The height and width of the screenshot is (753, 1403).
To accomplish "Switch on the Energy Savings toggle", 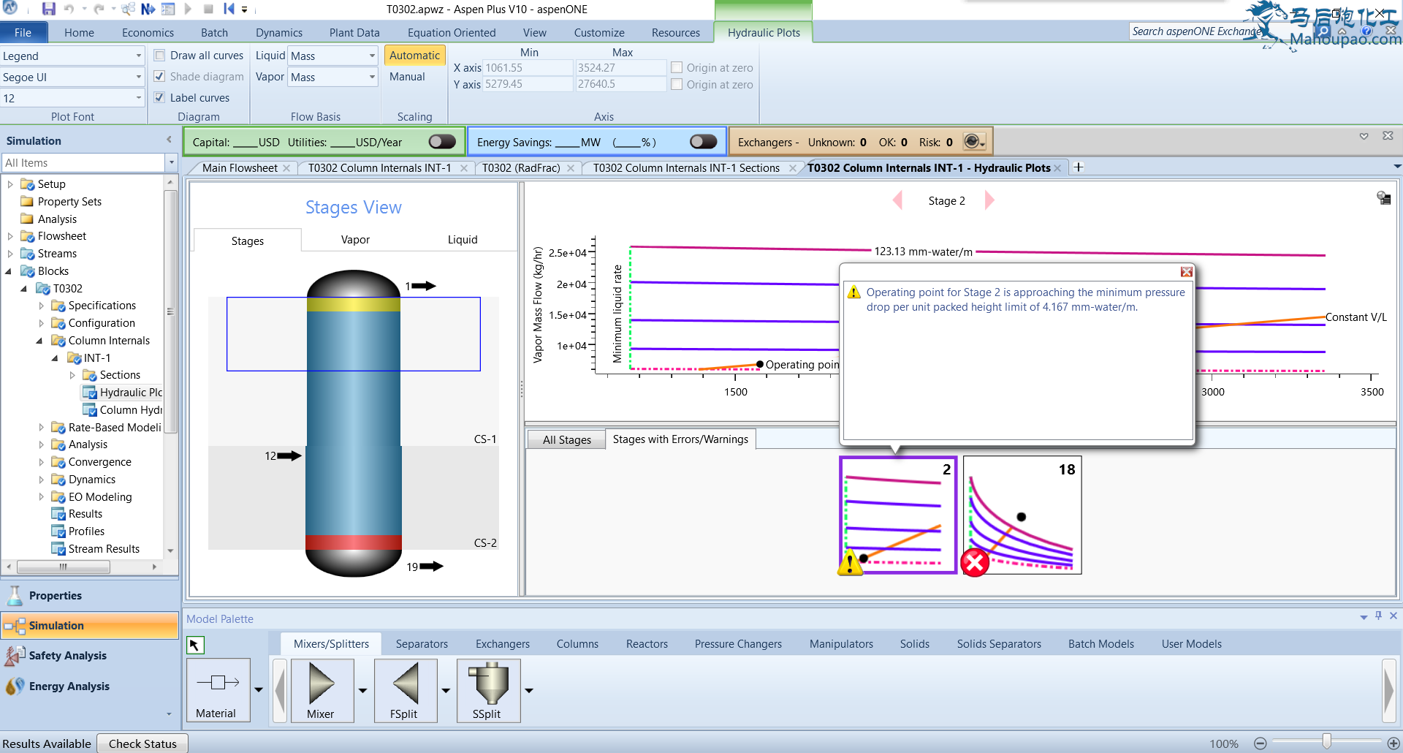I will coord(703,142).
